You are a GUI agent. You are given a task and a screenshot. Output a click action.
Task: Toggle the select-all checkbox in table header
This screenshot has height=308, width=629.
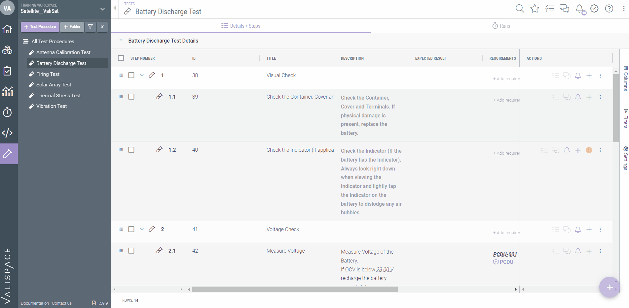tap(121, 58)
